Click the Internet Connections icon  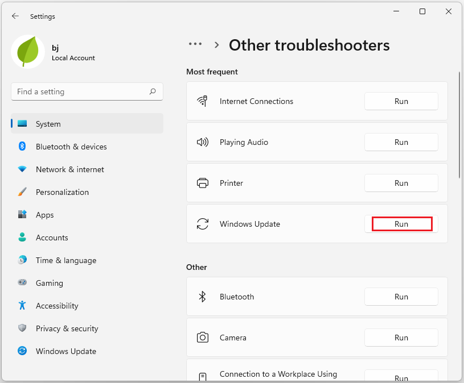coord(203,101)
